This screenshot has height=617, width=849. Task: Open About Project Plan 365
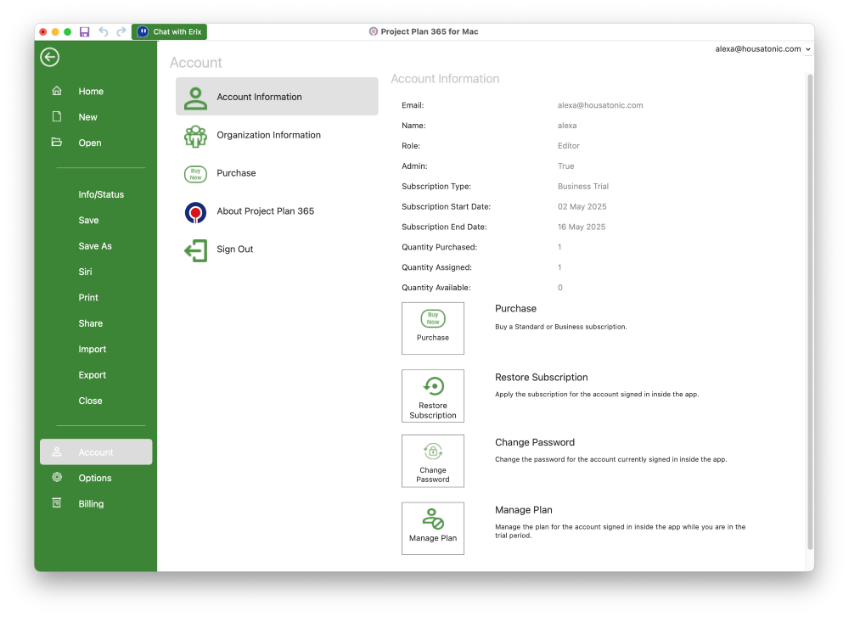point(265,211)
